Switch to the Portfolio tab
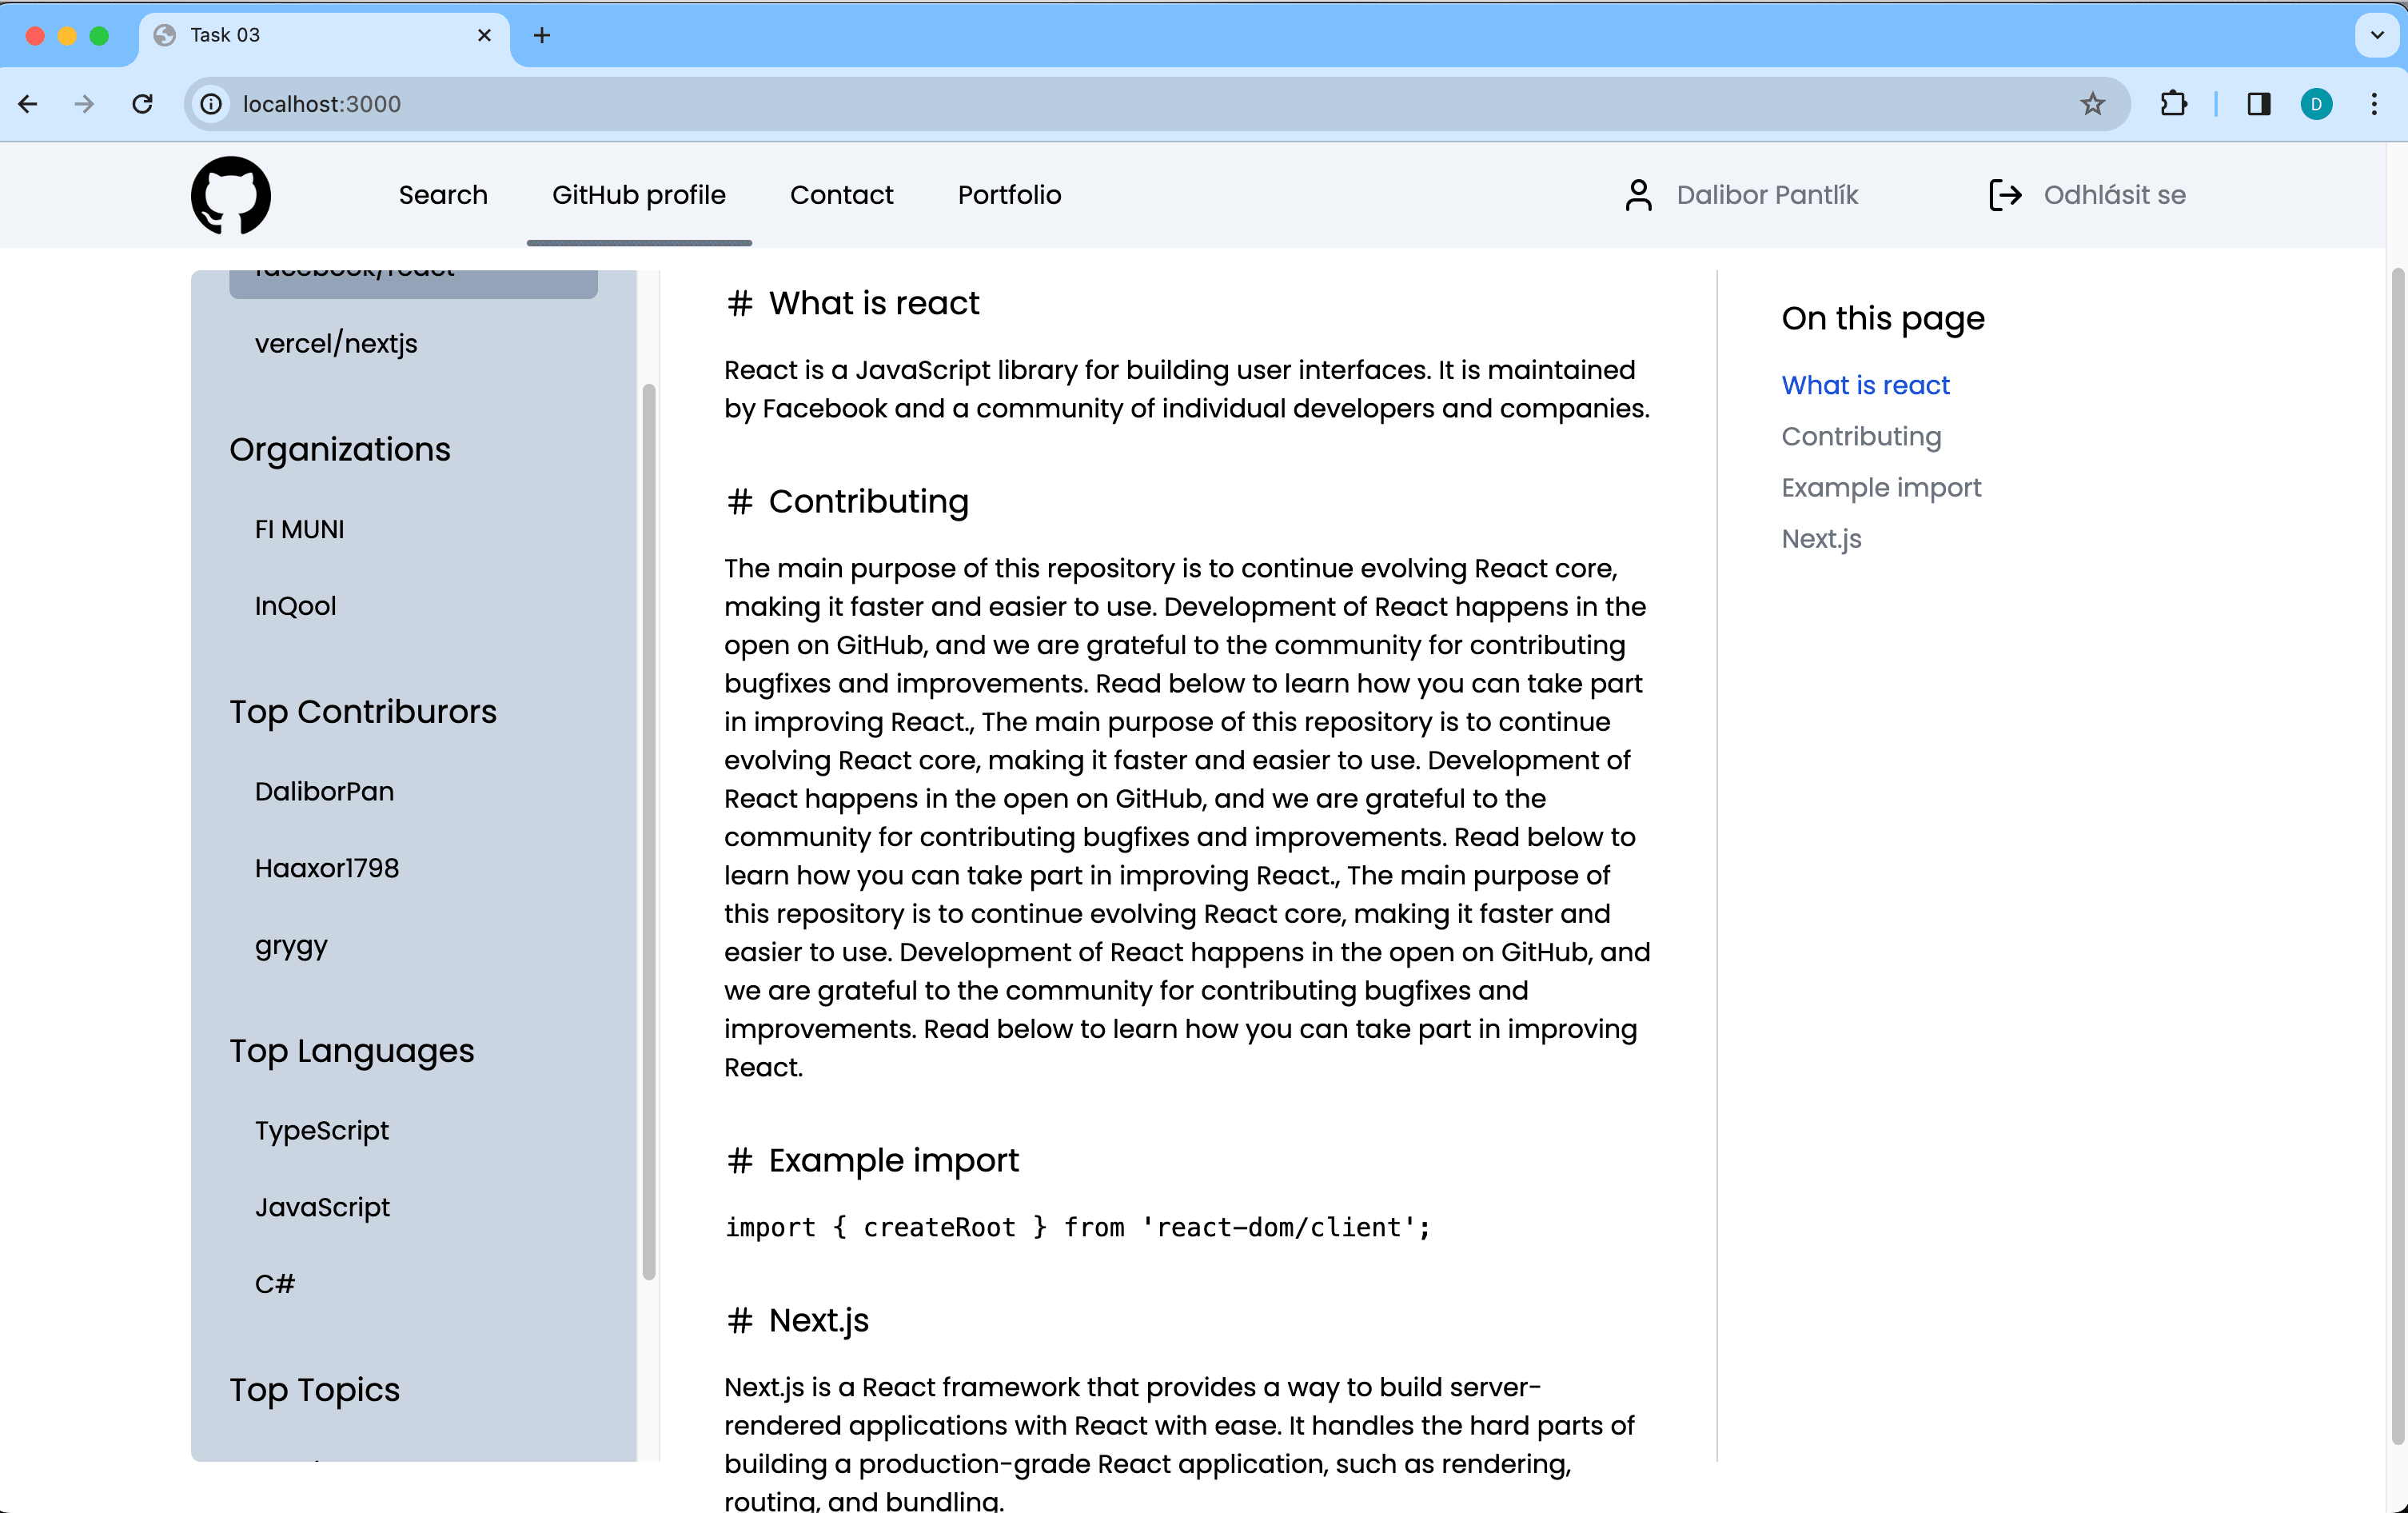Screen dimensions: 2408x1513 pyautogui.click(x=1009, y=195)
